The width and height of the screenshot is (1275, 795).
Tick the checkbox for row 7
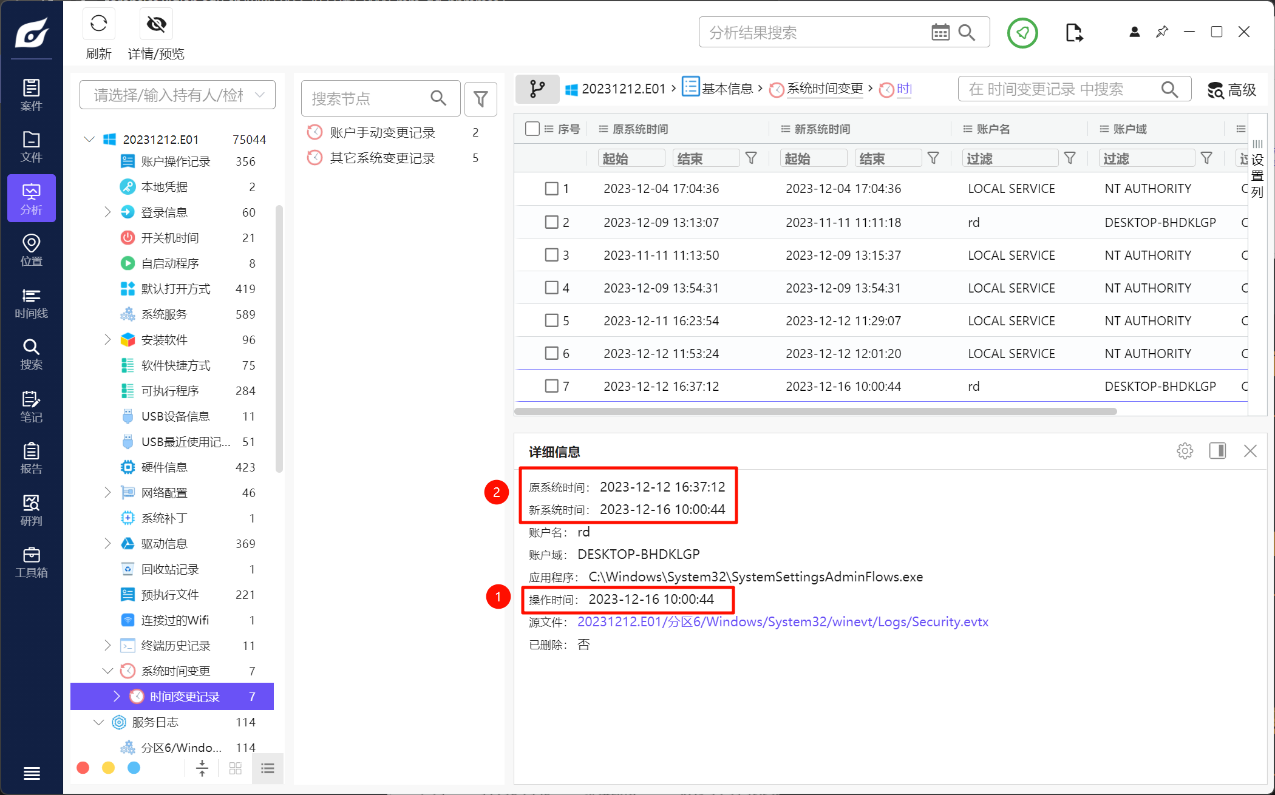551,386
